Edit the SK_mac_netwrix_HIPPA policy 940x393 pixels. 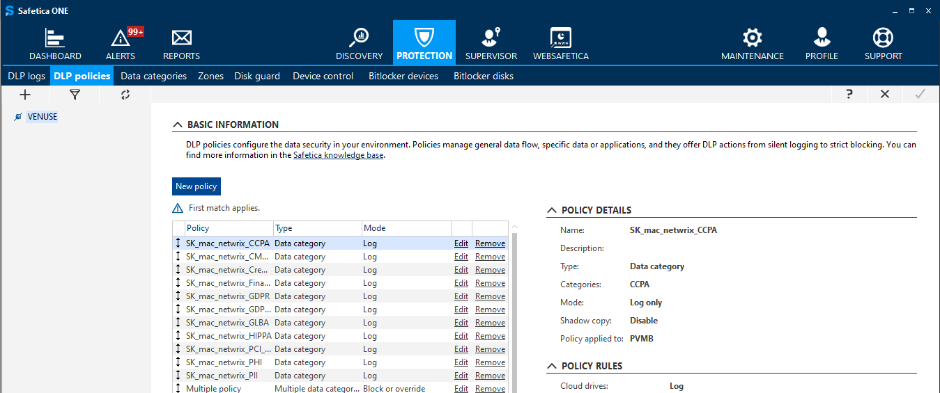(x=461, y=336)
